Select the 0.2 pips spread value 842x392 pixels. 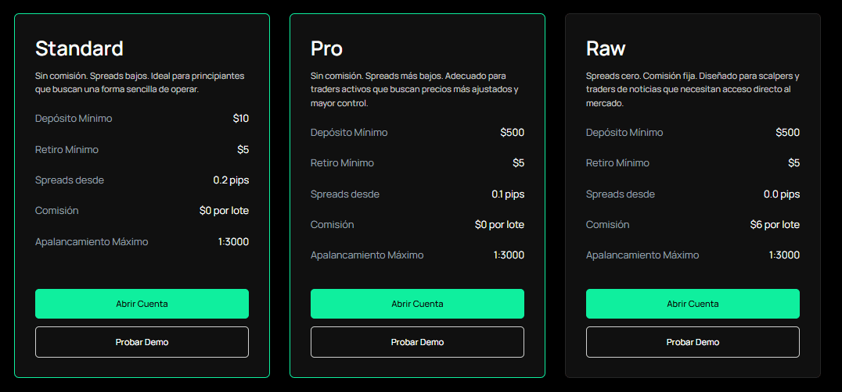[x=231, y=180]
